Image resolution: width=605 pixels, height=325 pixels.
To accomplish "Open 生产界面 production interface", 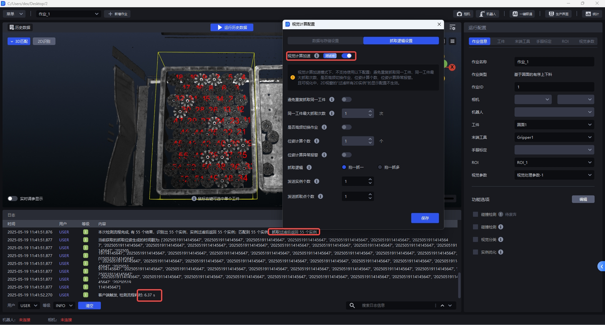I will tap(558, 14).
